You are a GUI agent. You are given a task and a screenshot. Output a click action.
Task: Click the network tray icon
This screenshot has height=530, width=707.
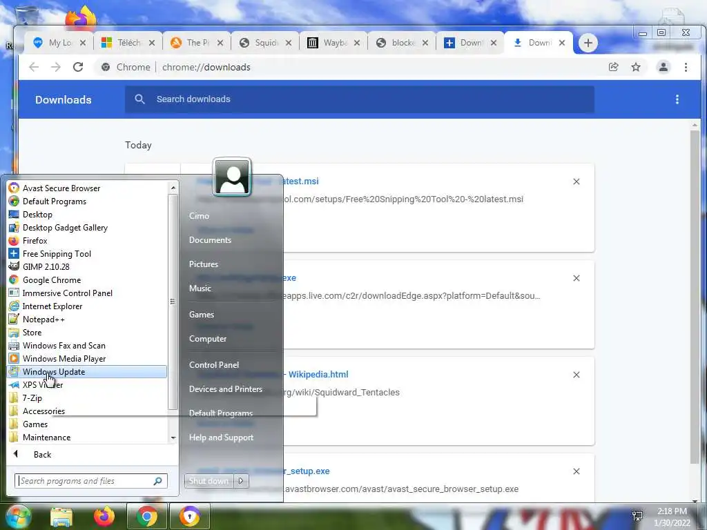pyautogui.click(x=637, y=515)
